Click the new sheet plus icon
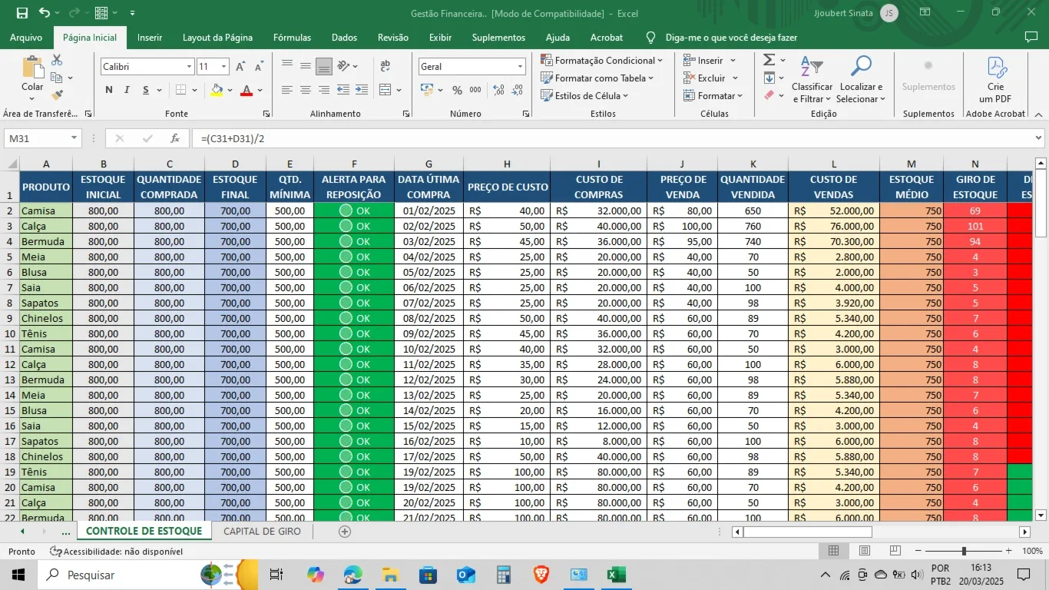Viewport: 1049px width, 590px height. tap(345, 532)
